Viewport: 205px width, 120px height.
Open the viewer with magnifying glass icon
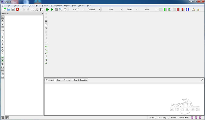click(61, 9)
